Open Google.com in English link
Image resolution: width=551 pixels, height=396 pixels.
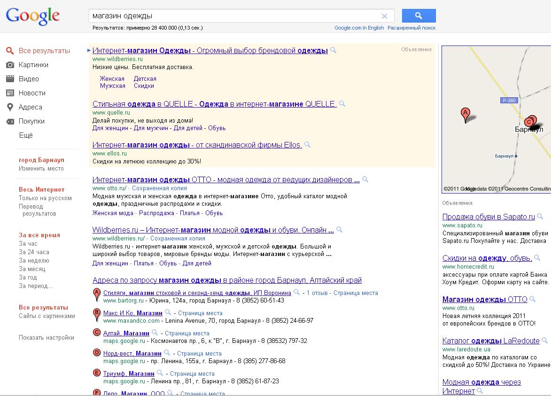[x=359, y=28]
